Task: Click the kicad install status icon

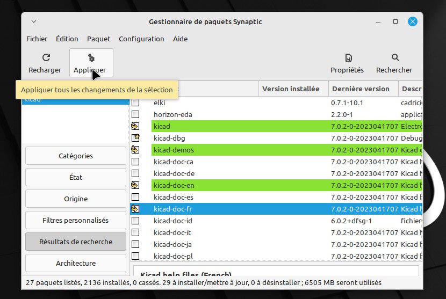Action: point(135,126)
